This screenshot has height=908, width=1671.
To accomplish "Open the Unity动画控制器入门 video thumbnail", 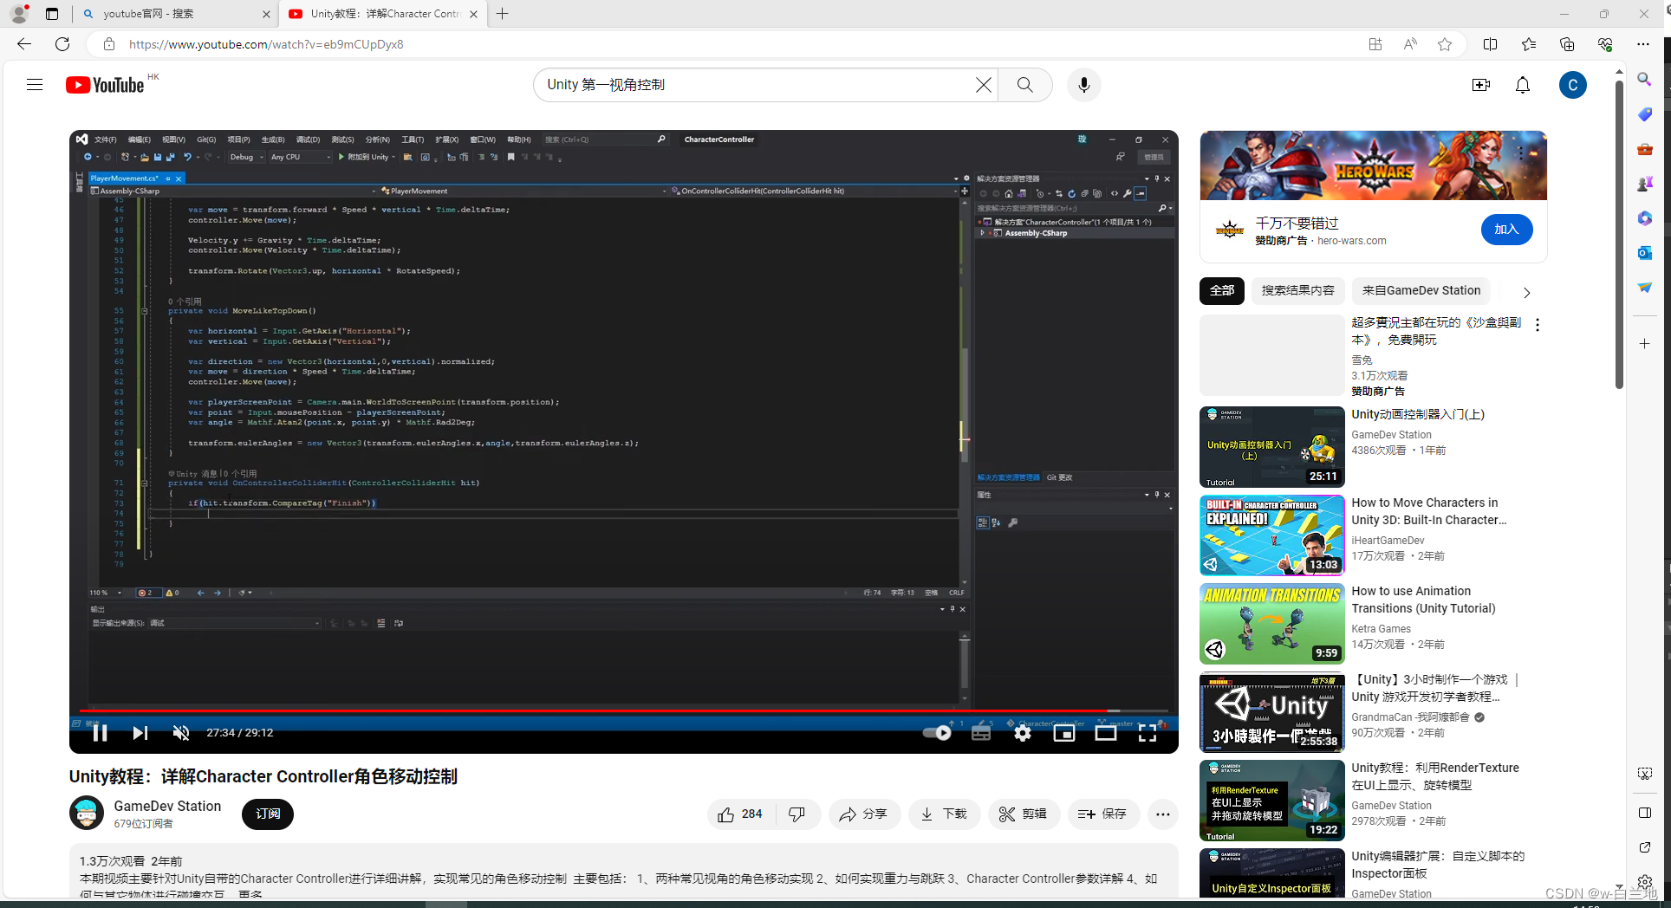I will pyautogui.click(x=1271, y=447).
